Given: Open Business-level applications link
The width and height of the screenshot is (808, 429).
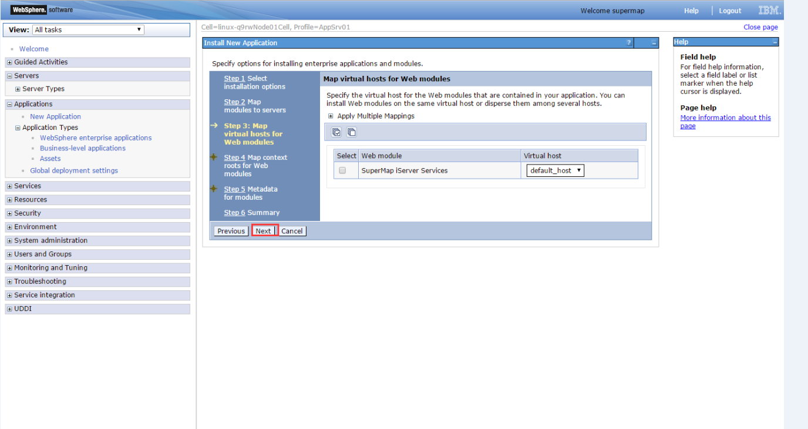Looking at the screenshot, I should [83, 148].
